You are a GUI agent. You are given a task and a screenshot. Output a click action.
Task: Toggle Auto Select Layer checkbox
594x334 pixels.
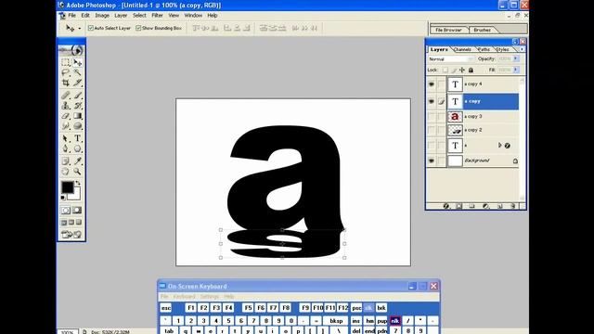point(91,28)
